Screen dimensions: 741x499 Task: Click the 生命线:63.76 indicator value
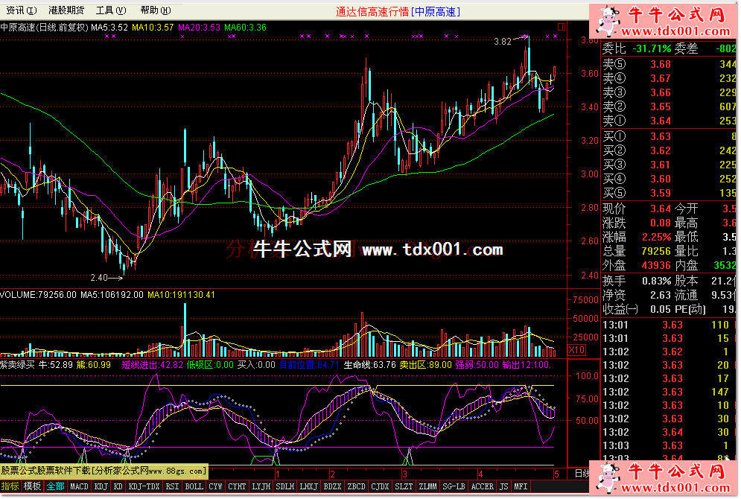coord(369,365)
